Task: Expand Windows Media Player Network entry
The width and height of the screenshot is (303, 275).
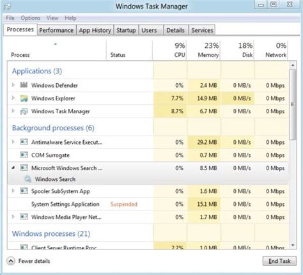Action: click(13, 217)
